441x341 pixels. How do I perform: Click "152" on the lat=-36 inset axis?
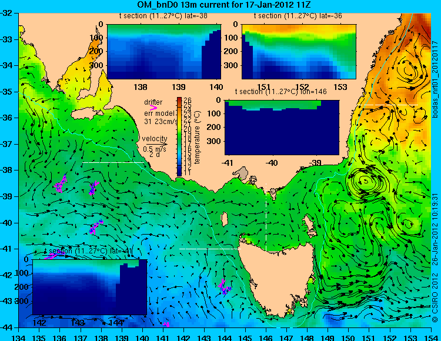[x=302, y=87]
